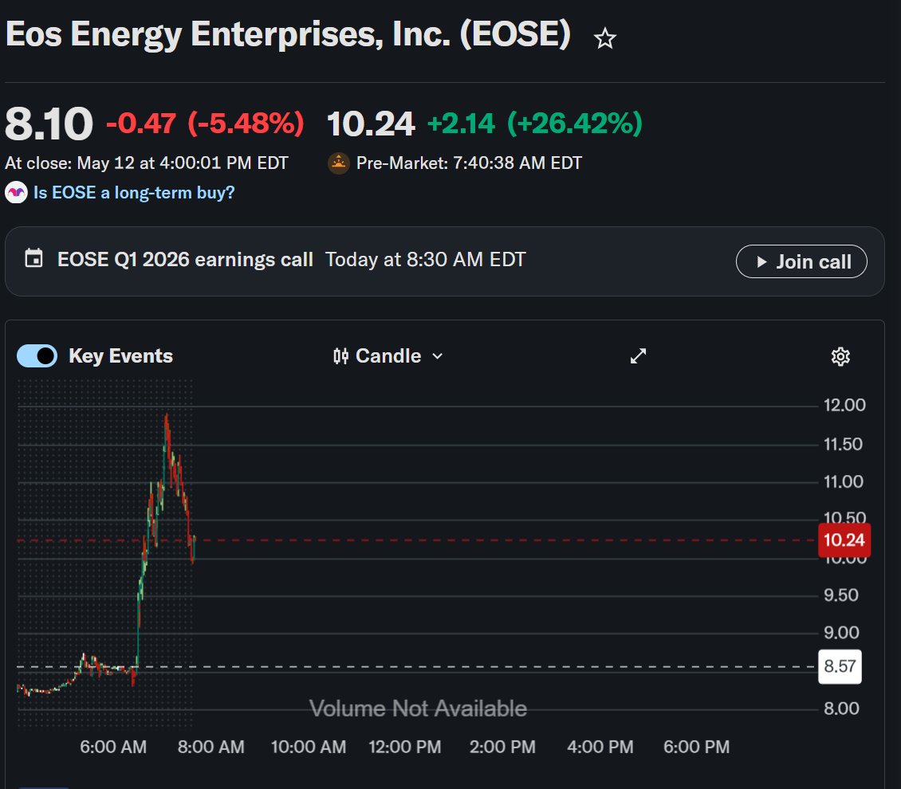Image resolution: width=901 pixels, height=789 pixels.
Task: Click 'Pre-Market: 7:40:38 AM EDT' text
Action: [x=469, y=163]
